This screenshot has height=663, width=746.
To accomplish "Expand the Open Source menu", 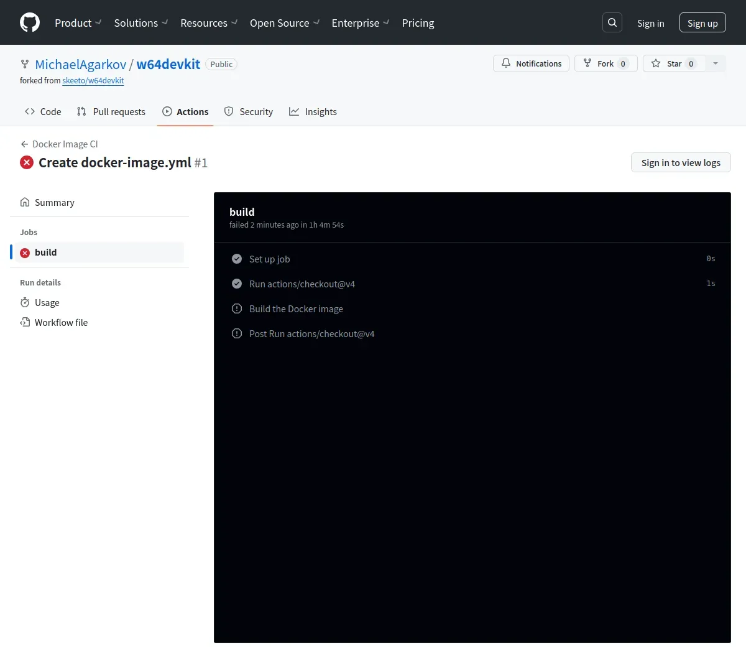I will [x=285, y=22].
